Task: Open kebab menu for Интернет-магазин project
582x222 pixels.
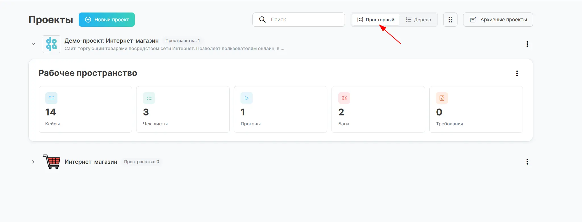Action: pyautogui.click(x=527, y=162)
